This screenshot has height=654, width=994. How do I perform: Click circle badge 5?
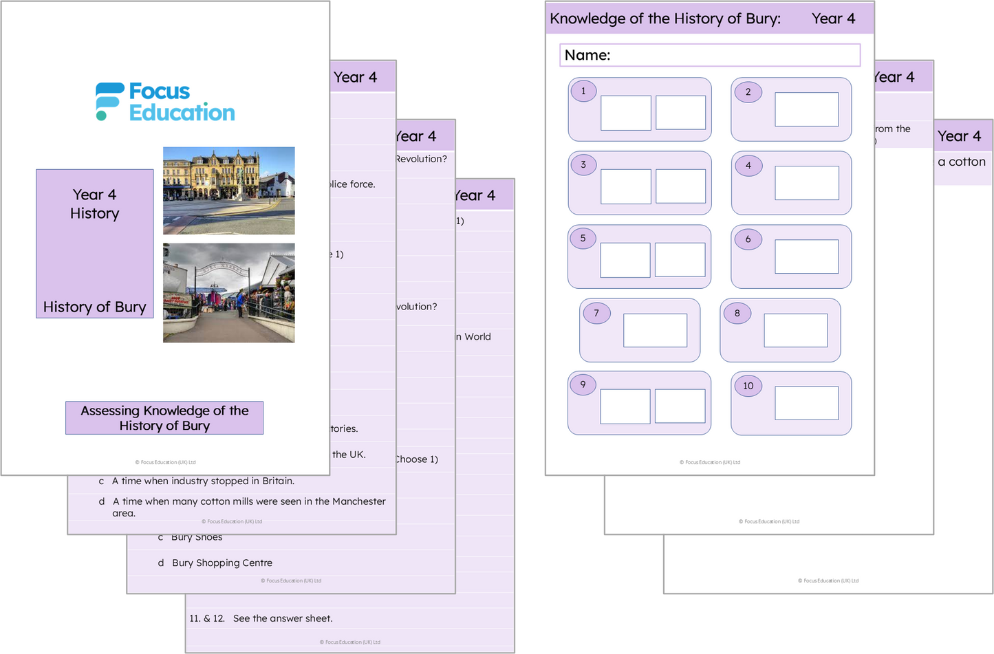click(583, 237)
